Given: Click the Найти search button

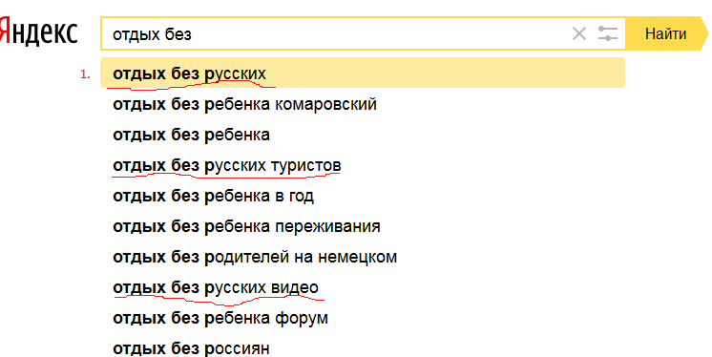Looking at the screenshot, I should point(666,33).
